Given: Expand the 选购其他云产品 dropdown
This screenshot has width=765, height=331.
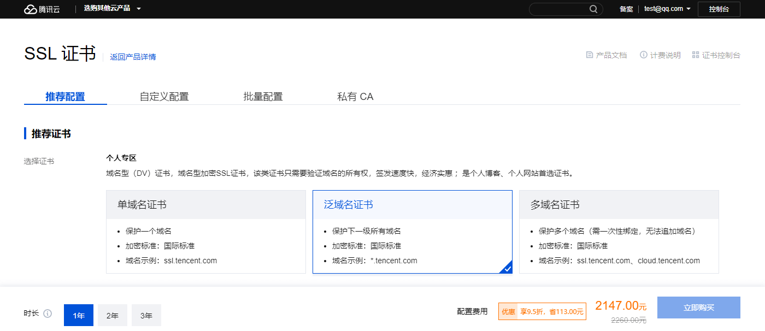Looking at the screenshot, I should (x=112, y=9).
